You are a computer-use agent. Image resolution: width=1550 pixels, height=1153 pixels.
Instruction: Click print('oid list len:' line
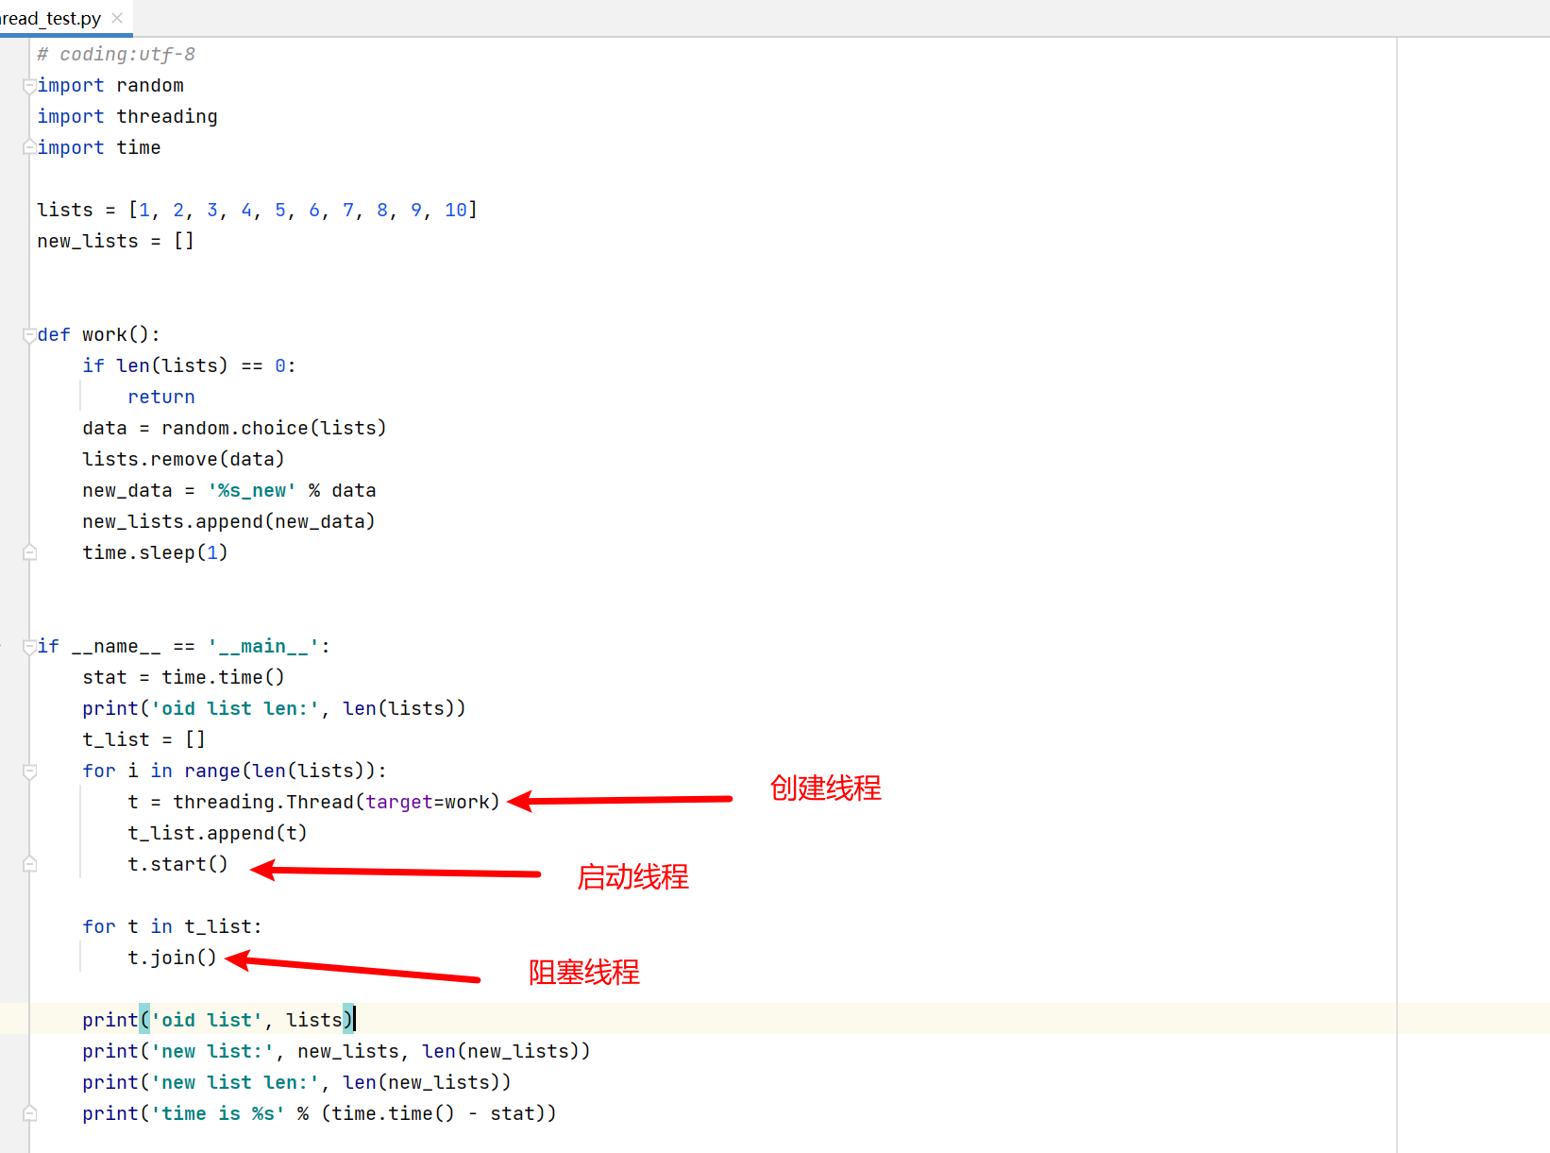[275, 708]
